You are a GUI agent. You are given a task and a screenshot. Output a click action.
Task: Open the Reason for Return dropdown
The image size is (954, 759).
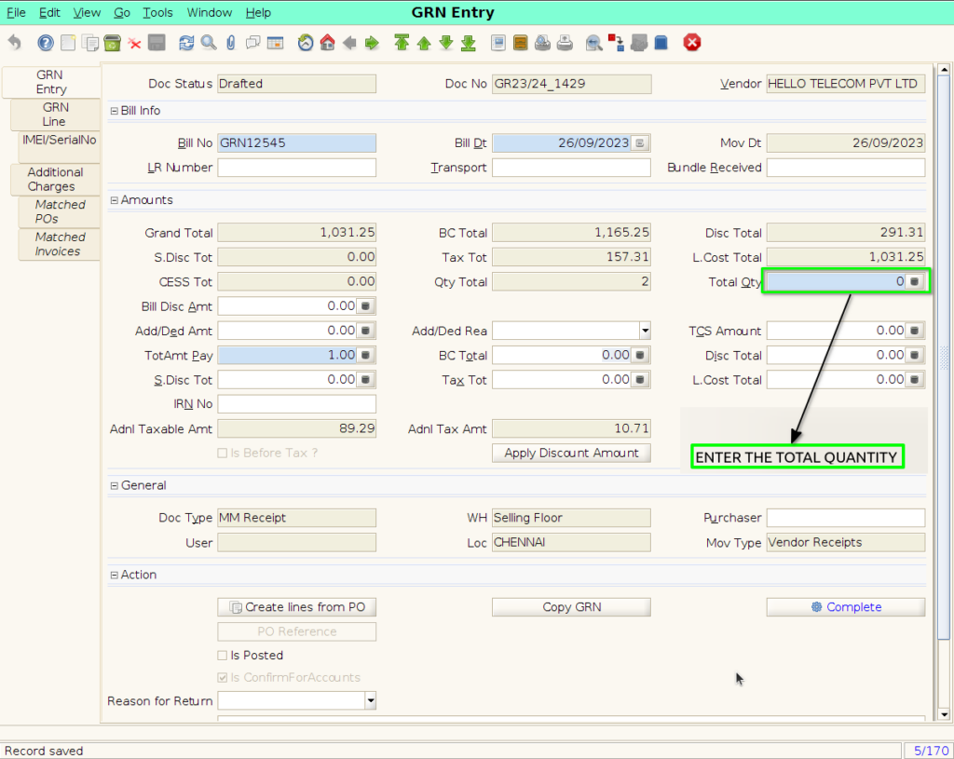[x=371, y=700]
